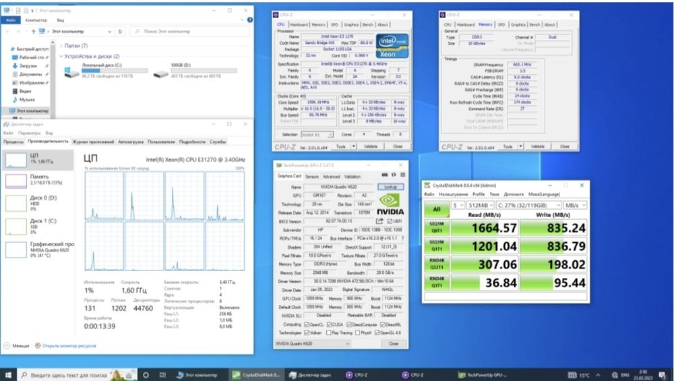
Task: Open Tools dropdown arrow in CPU-Z CPU window
Action: coord(354,146)
